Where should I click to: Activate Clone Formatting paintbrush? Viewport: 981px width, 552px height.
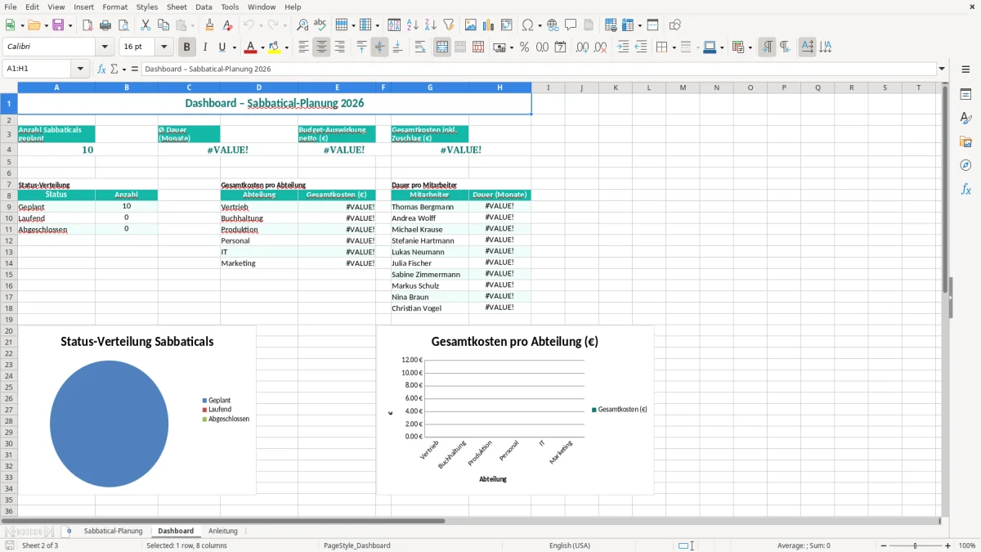click(x=209, y=25)
